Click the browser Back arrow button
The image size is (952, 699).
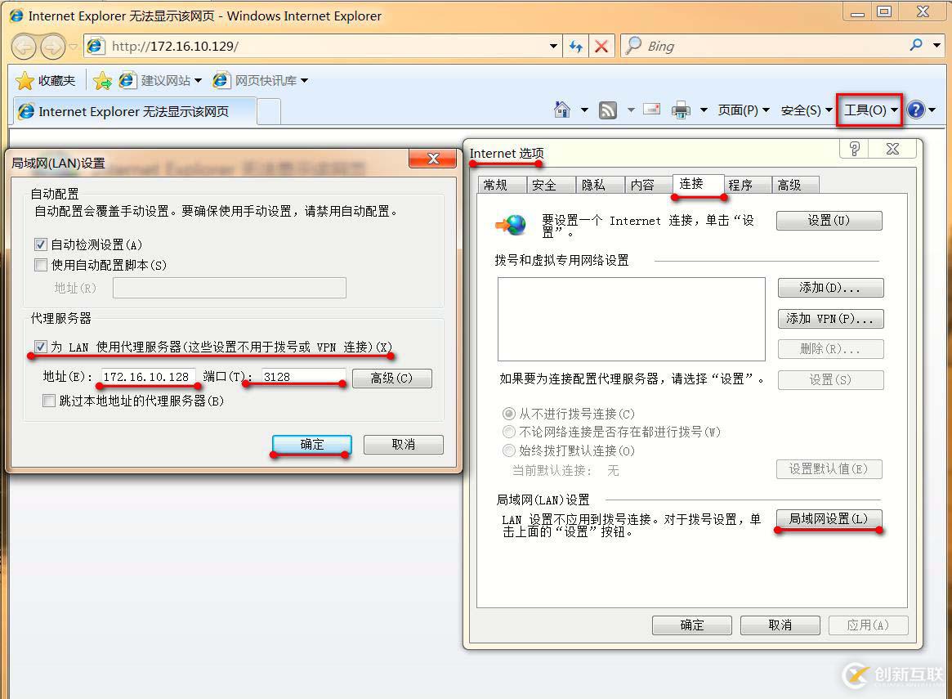click(25, 47)
